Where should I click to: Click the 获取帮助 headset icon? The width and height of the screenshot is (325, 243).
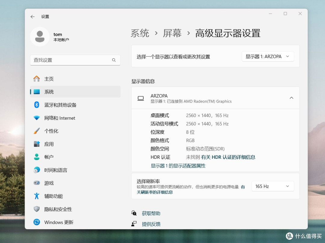coord(134,213)
